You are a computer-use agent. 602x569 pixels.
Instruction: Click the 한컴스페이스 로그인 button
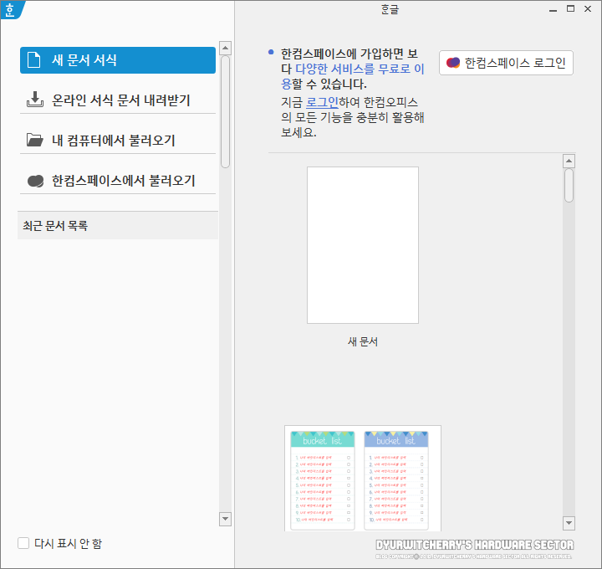point(506,63)
